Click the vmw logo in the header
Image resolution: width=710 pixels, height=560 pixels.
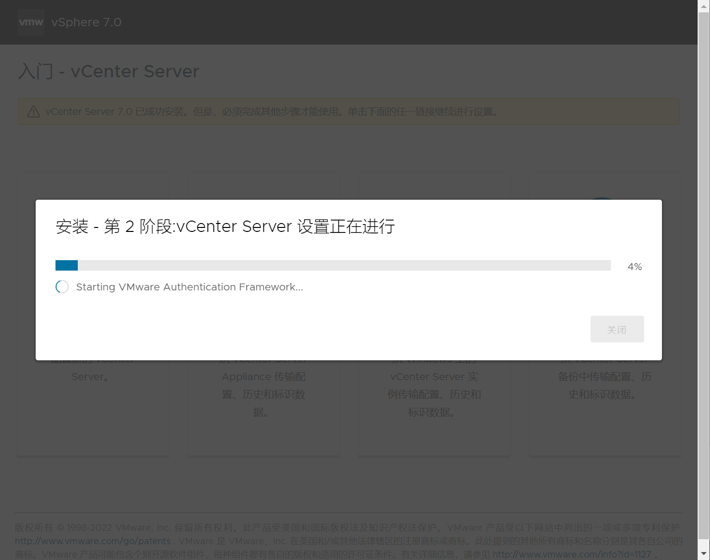[31, 22]
